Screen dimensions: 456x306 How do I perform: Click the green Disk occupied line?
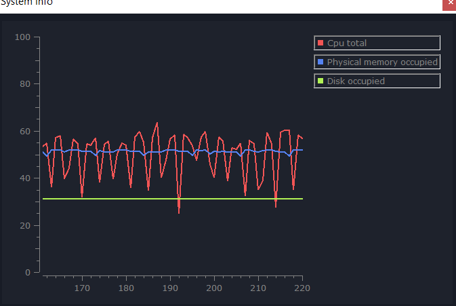[x=203, y=199]
